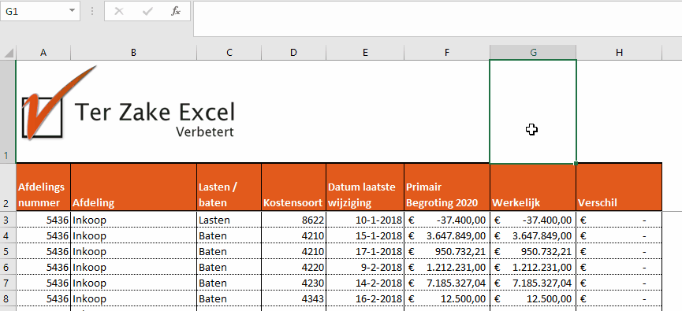Screen dimensions: 682x311
Task: Select the Kostensoort cell with 8622
Action: click(x=293, y=220)
